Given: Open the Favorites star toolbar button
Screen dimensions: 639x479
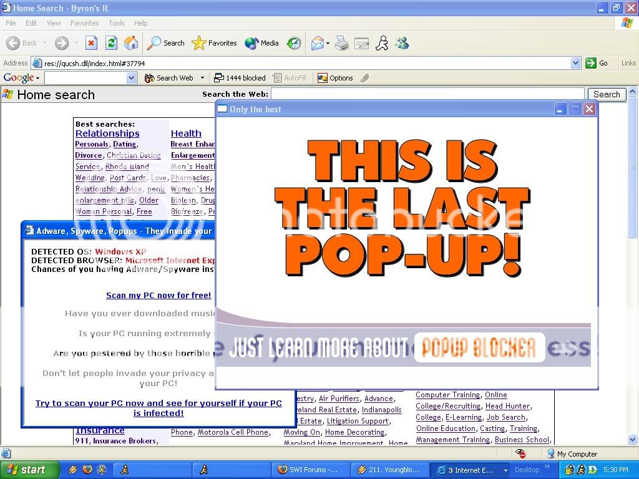Looking at the screenshot, I should [214, 43].
